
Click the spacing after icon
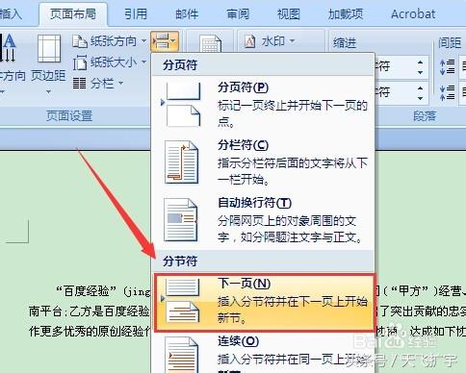pos(448,93)
